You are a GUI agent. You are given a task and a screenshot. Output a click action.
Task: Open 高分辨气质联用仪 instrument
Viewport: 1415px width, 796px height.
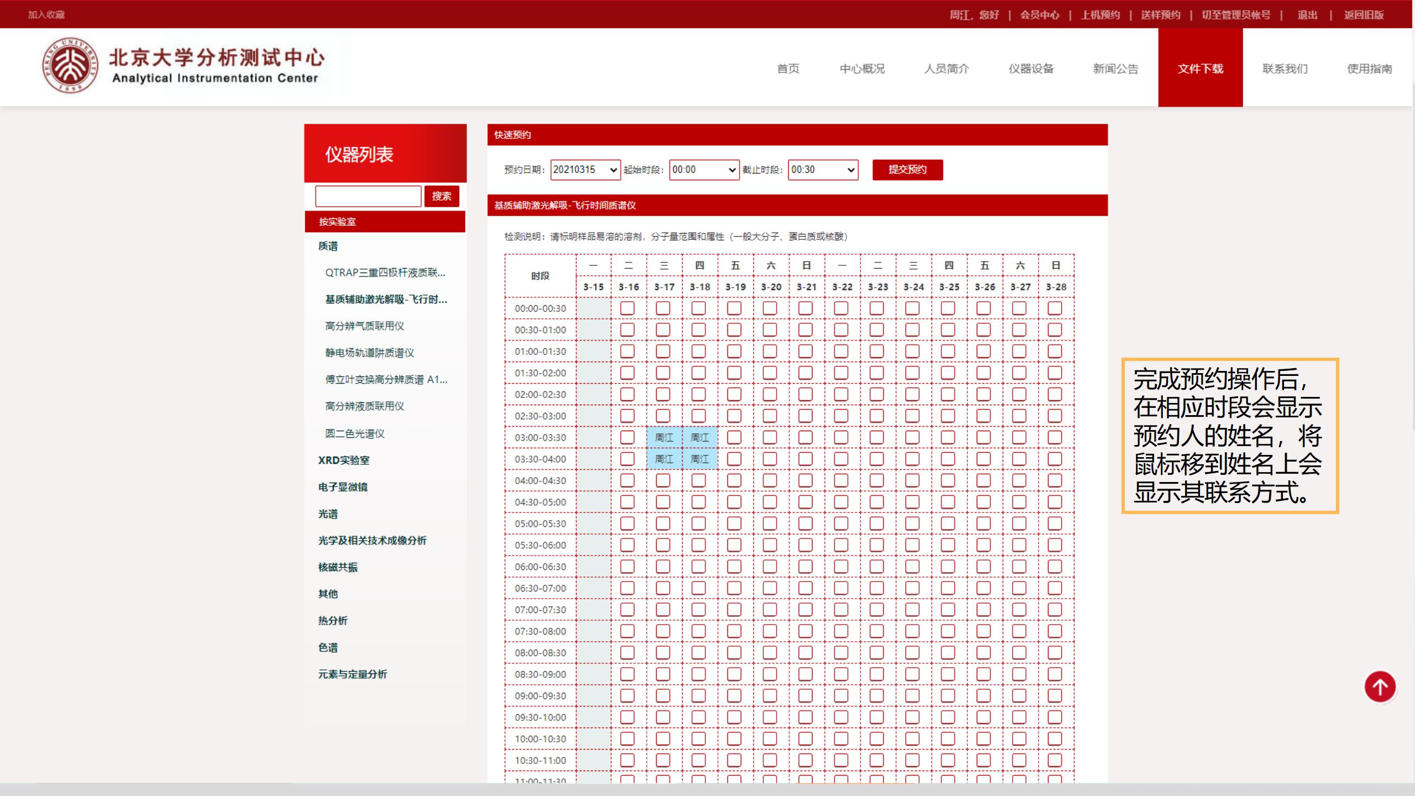click(365, 326)
